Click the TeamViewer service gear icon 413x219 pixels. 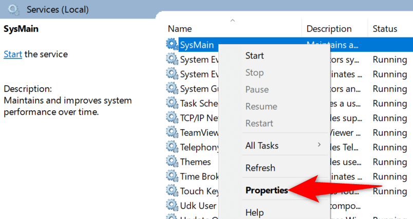[172, 133]
